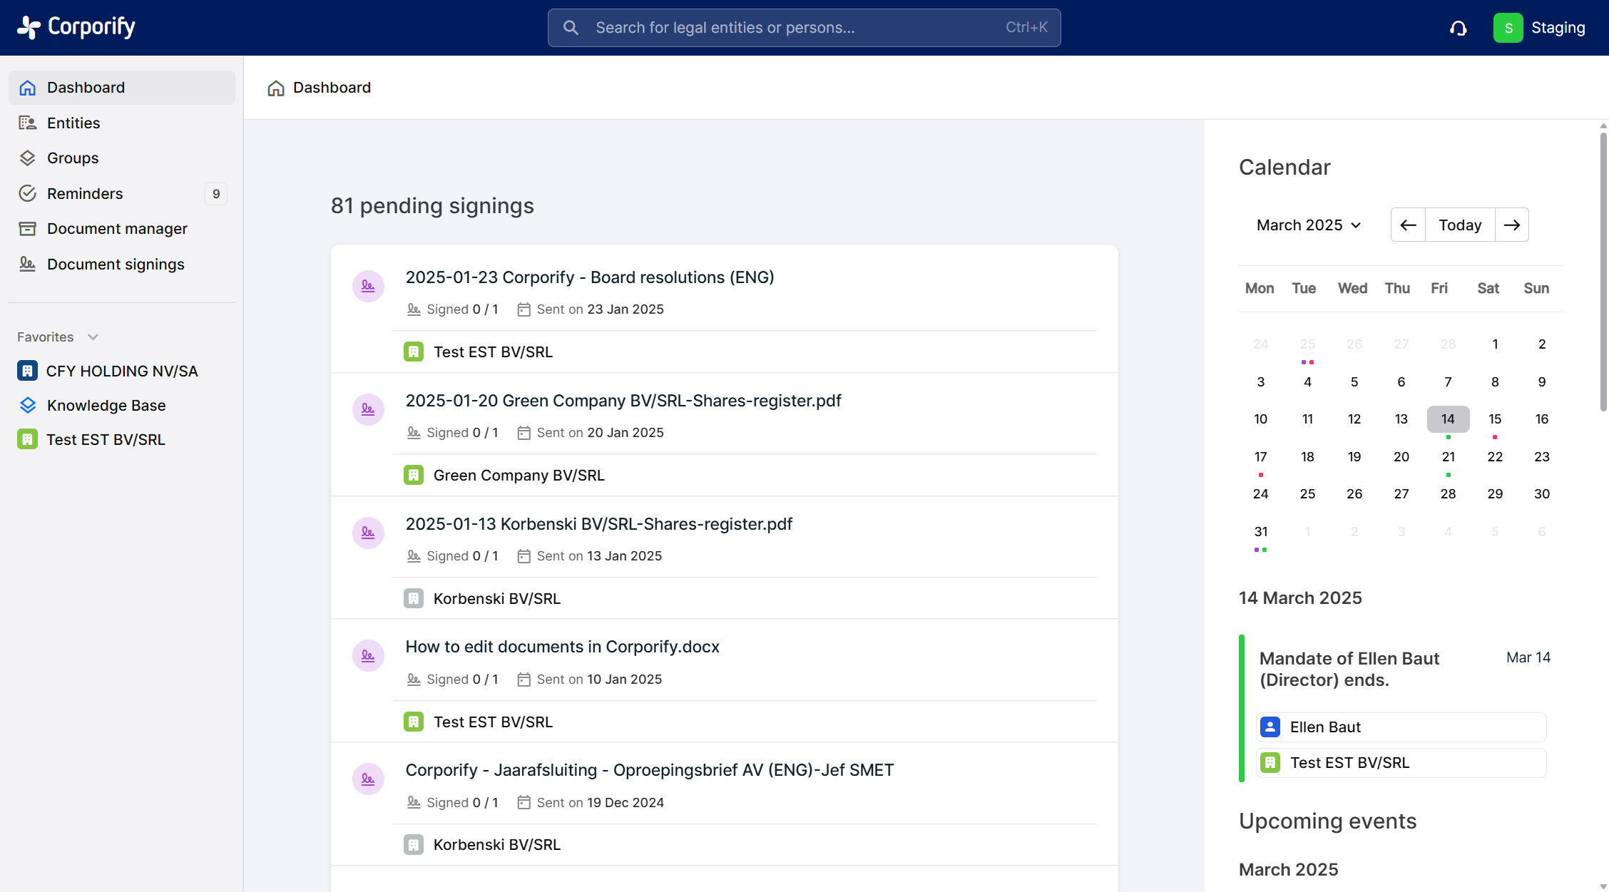Select March 21 in the calendar
This screenshot has height=892, width=1609.
coord(1448,456)
